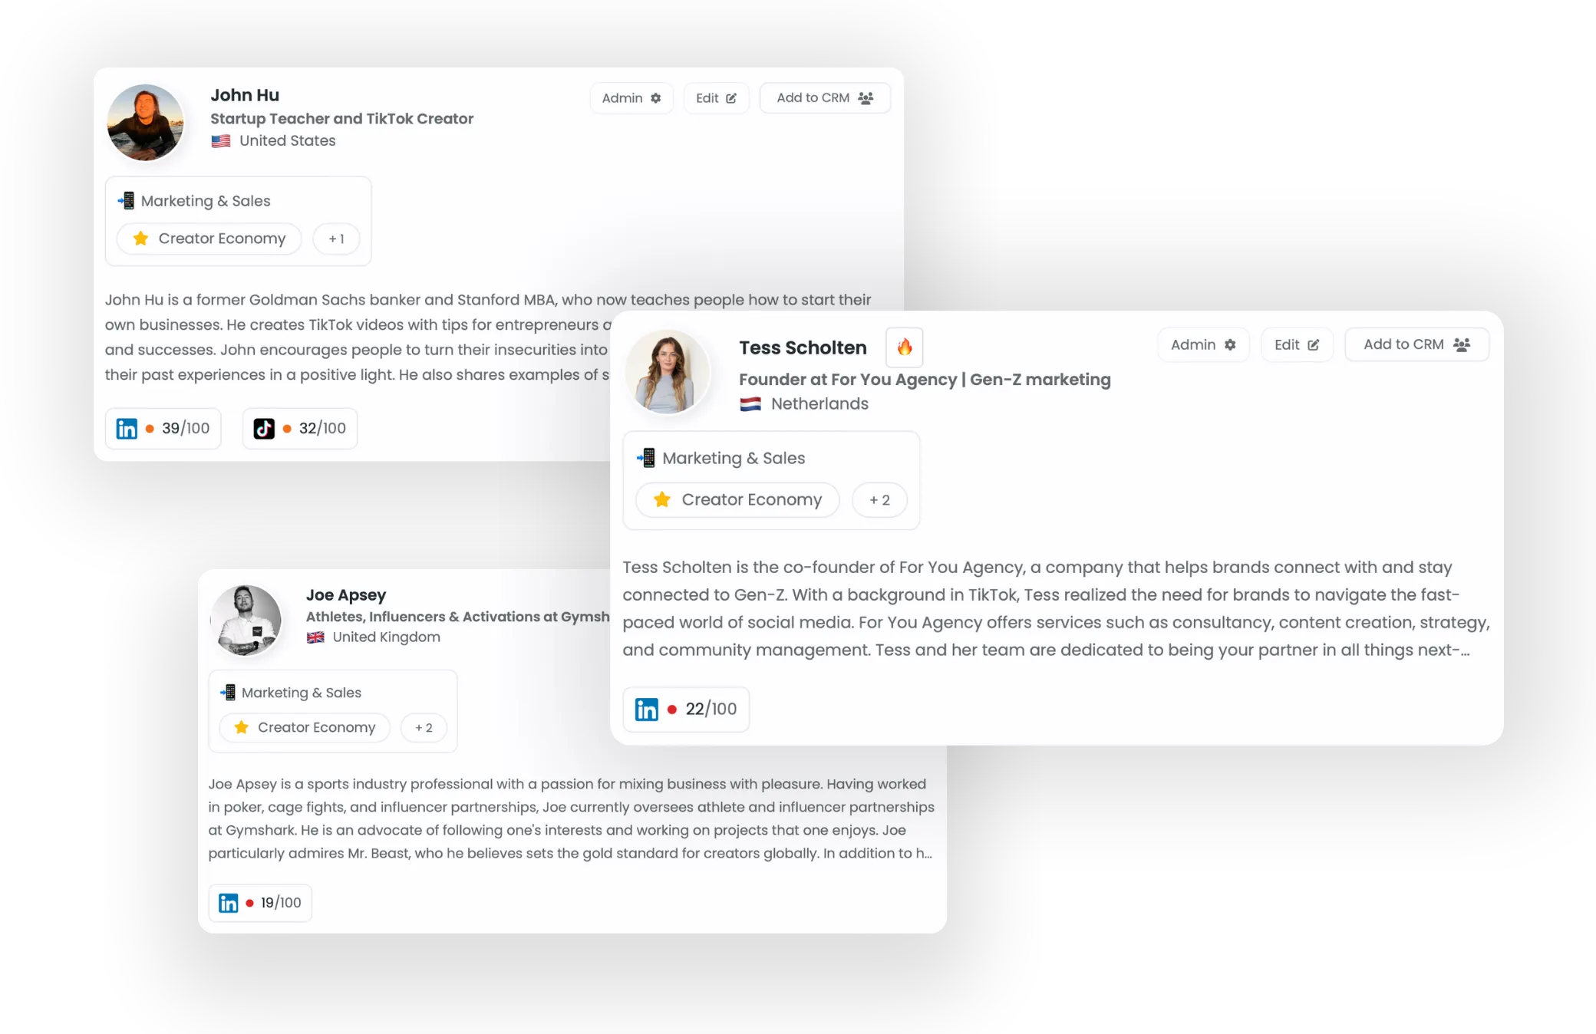Viewport: 1596px width, 1034px height.
Task: Click Edit on John Hu's profile card
Action: [716, 98]
